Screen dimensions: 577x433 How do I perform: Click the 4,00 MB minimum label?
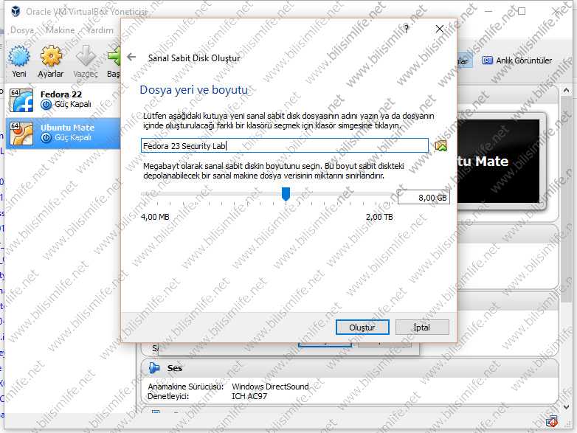click(155, 217)
